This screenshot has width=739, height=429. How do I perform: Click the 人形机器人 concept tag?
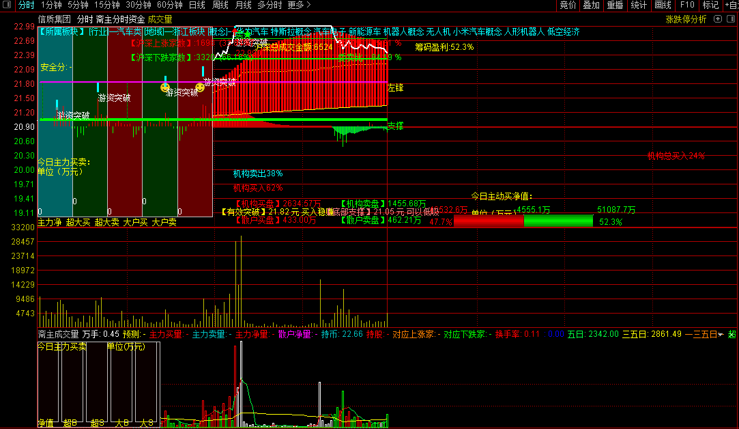click(x=524, y=31)
